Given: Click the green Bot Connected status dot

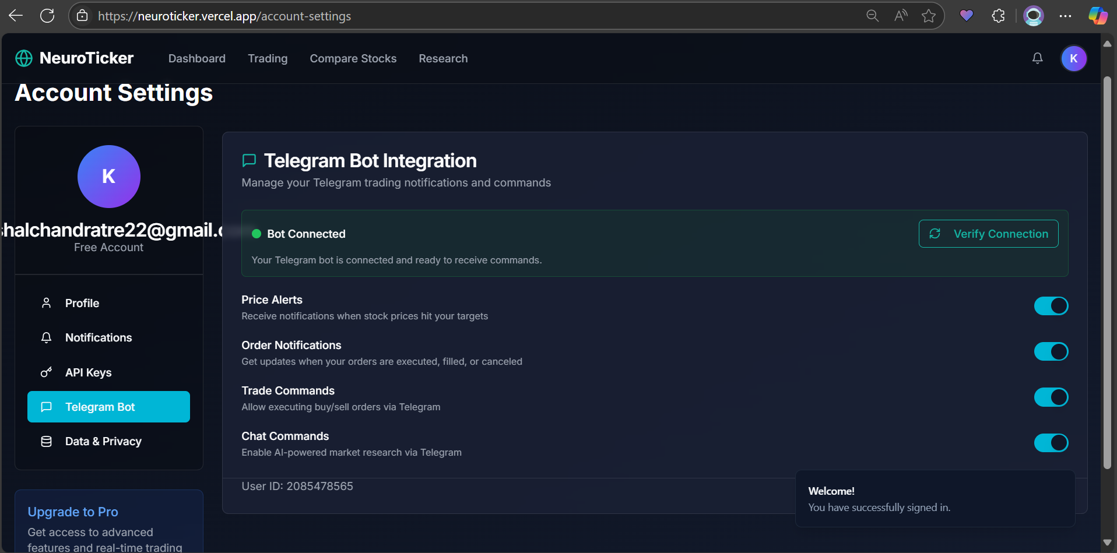Looking at the screenshot, I should (x=256, y=234).
